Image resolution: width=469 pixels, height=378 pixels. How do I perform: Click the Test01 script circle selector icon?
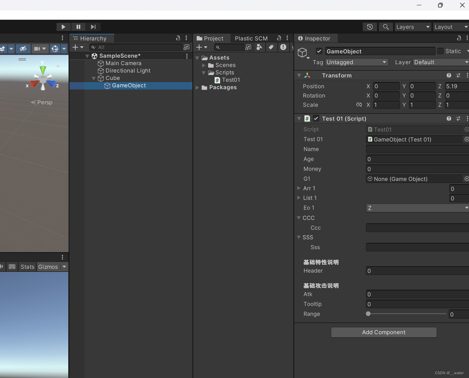pyautogui.click(x=466, y=129)
